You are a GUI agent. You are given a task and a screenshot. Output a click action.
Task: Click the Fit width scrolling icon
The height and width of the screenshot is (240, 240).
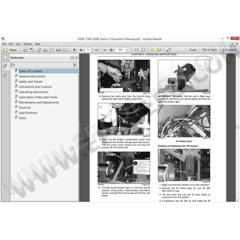point(136,50)
